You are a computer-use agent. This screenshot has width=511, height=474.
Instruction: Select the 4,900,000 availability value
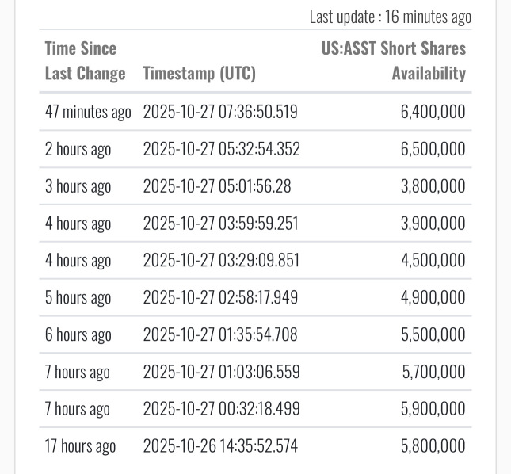pyautogui.click(x=433, y=298)
